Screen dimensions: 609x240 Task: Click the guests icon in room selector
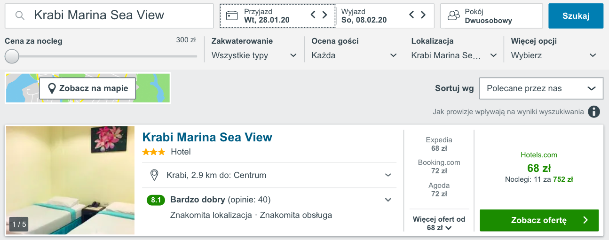coord(453,15)
